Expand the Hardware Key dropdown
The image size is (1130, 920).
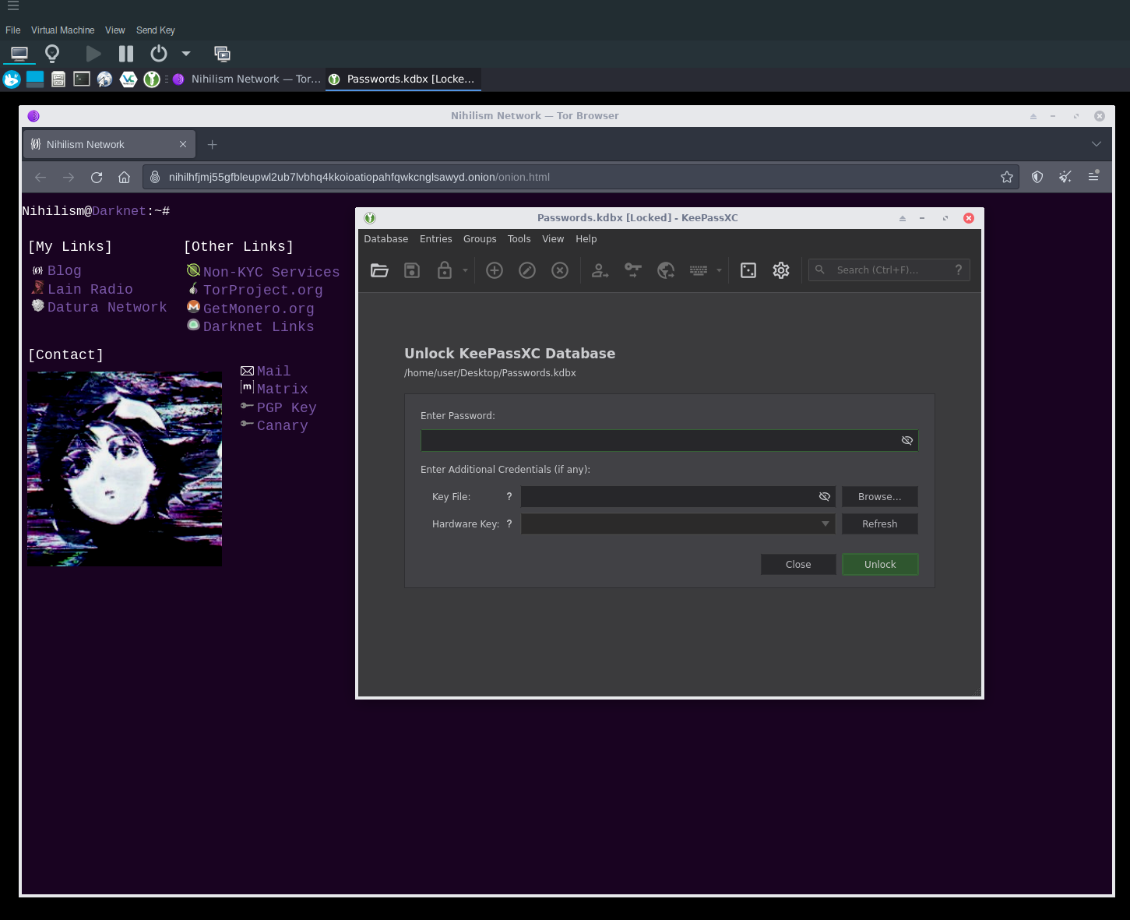coord(825,523)
